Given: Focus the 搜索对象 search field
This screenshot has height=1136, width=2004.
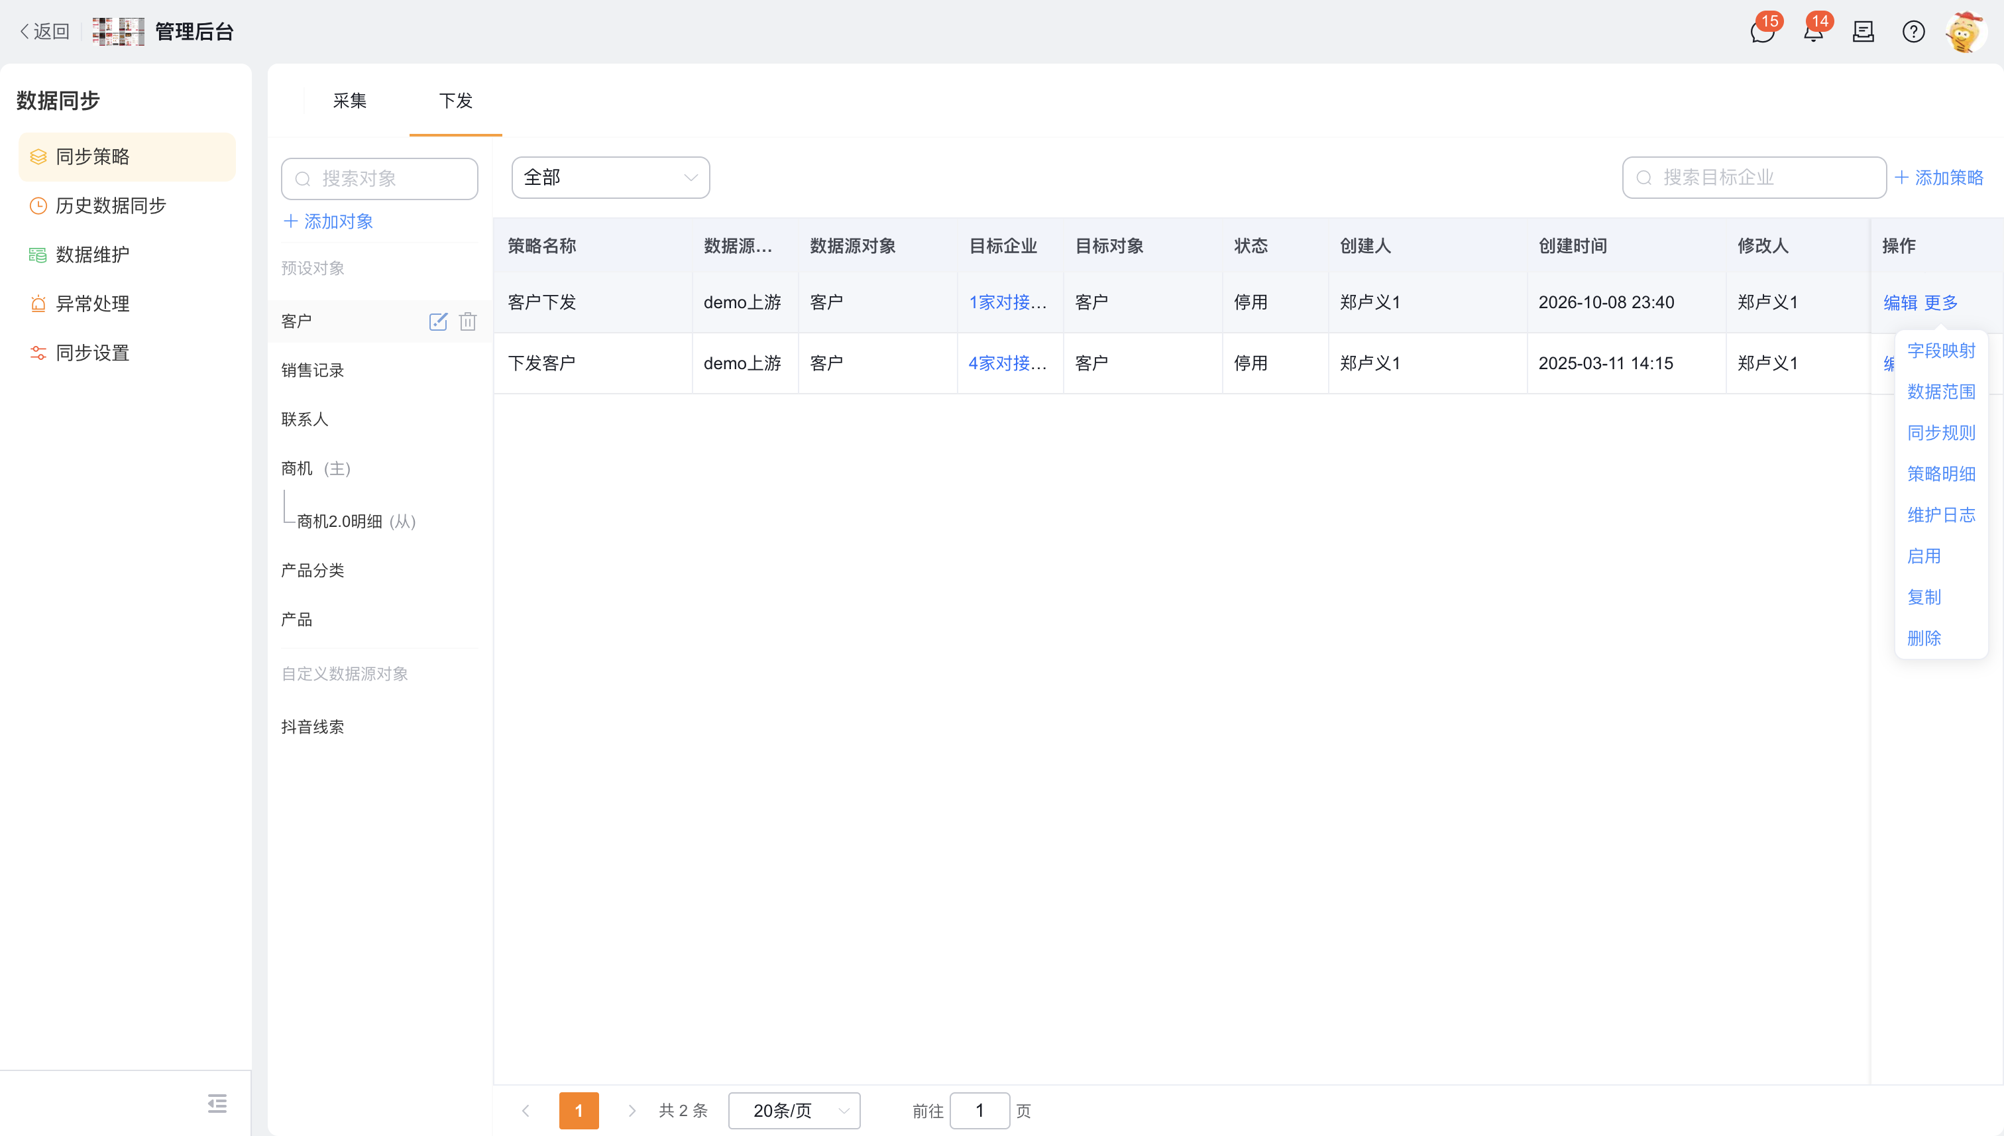Looking at the screenshot, I should (x=380, y=179).
